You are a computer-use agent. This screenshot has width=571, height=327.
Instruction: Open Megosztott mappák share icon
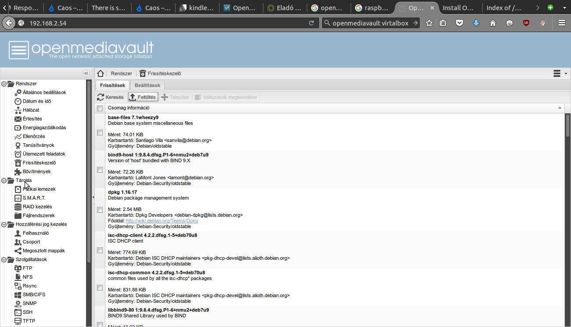pyautogui.click(x=18, y=251)
